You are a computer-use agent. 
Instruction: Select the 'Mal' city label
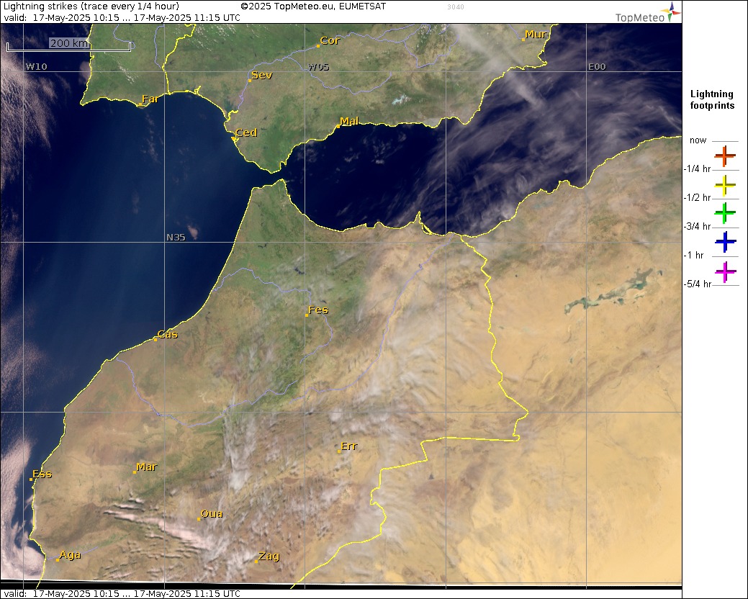349,121
